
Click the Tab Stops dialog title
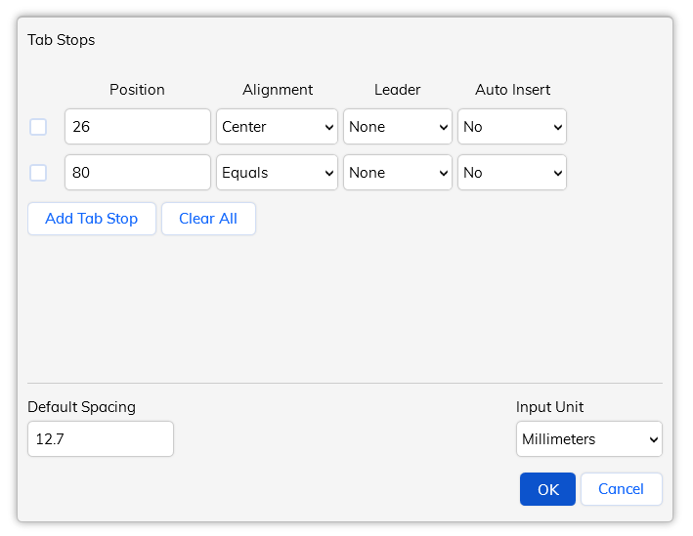(x=61, y=40)
